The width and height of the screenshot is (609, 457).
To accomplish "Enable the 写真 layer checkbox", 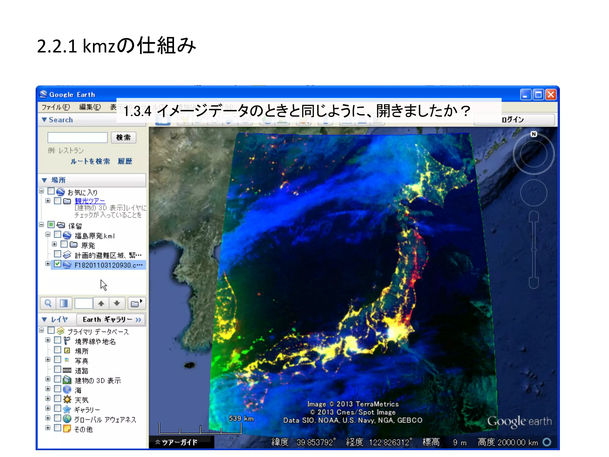I will 58,360.
